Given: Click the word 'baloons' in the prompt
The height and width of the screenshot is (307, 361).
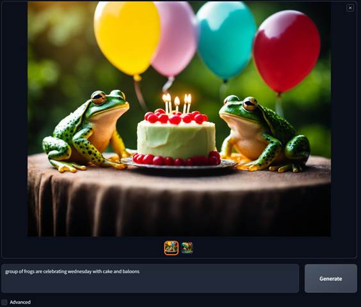Looking at the screenshot, I should point(131,272).
